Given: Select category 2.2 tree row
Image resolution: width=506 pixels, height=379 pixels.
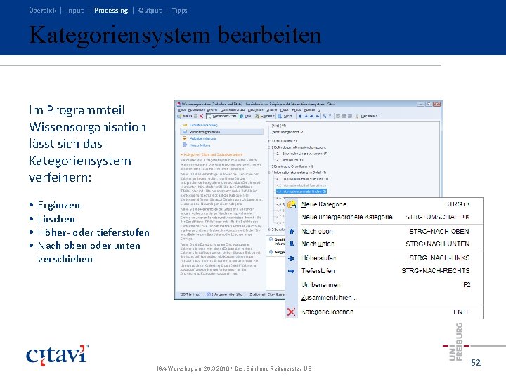Looking at the screenshot, I should click(290, 160).
